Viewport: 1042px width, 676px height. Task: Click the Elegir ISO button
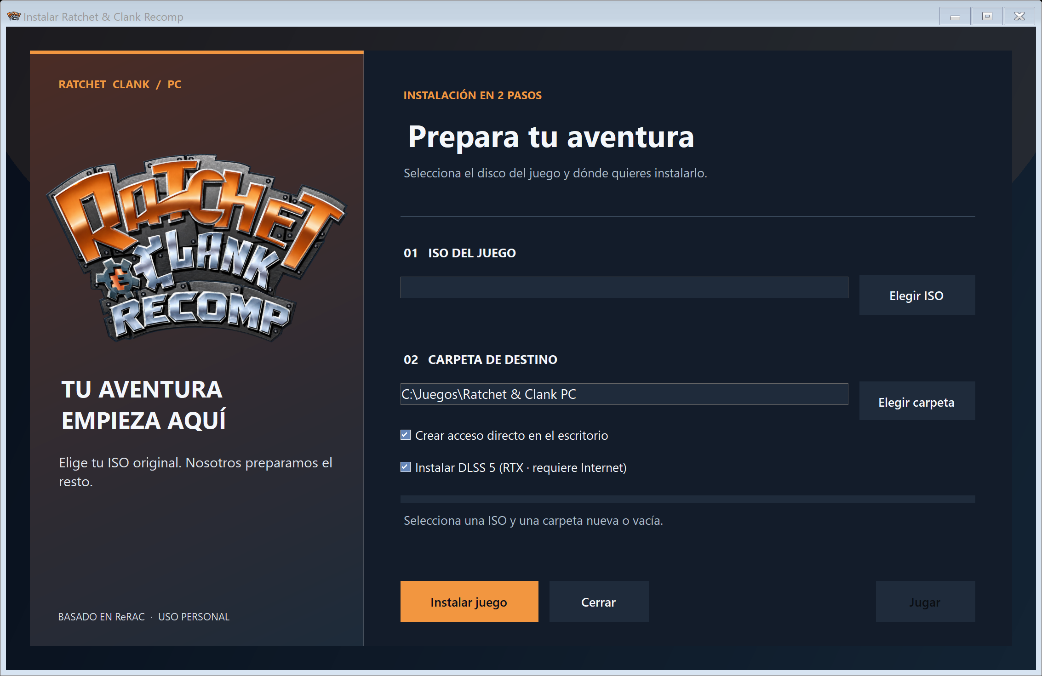(x=917, y=295)
